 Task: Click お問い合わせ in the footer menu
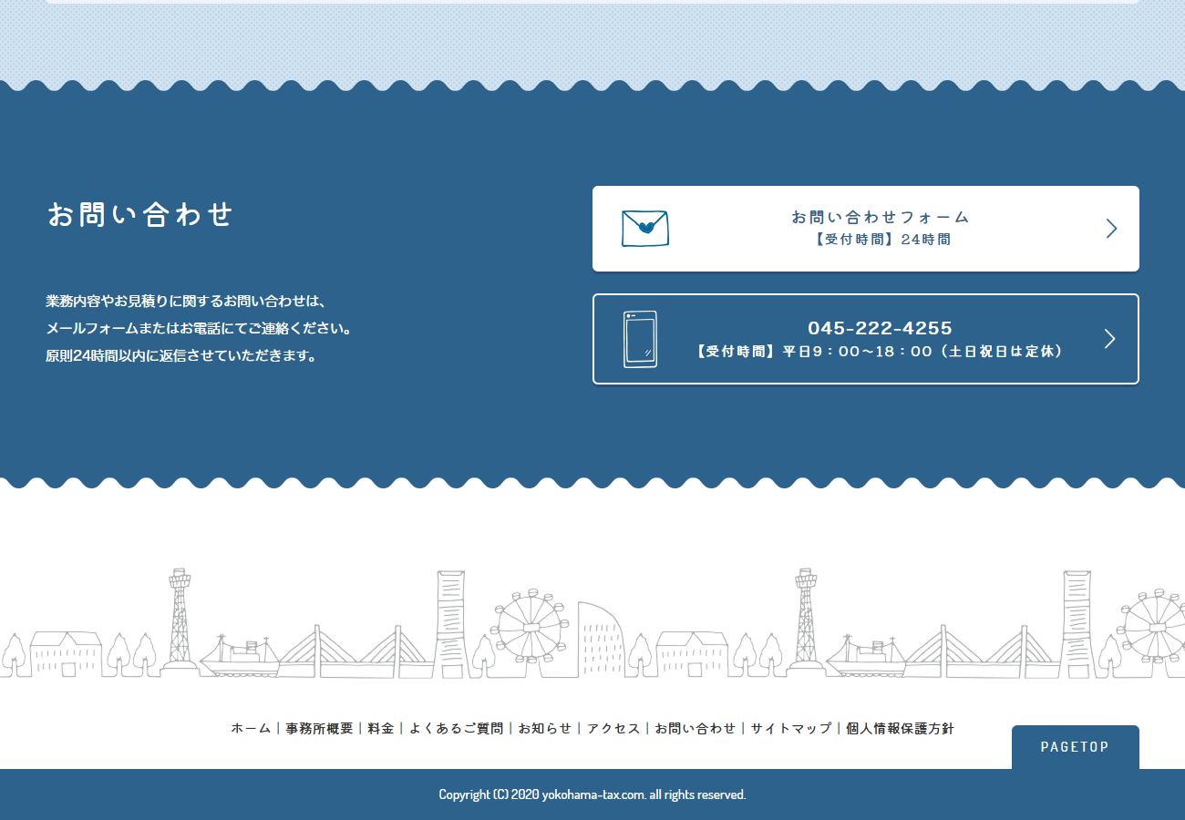click(x=695, y=728)
